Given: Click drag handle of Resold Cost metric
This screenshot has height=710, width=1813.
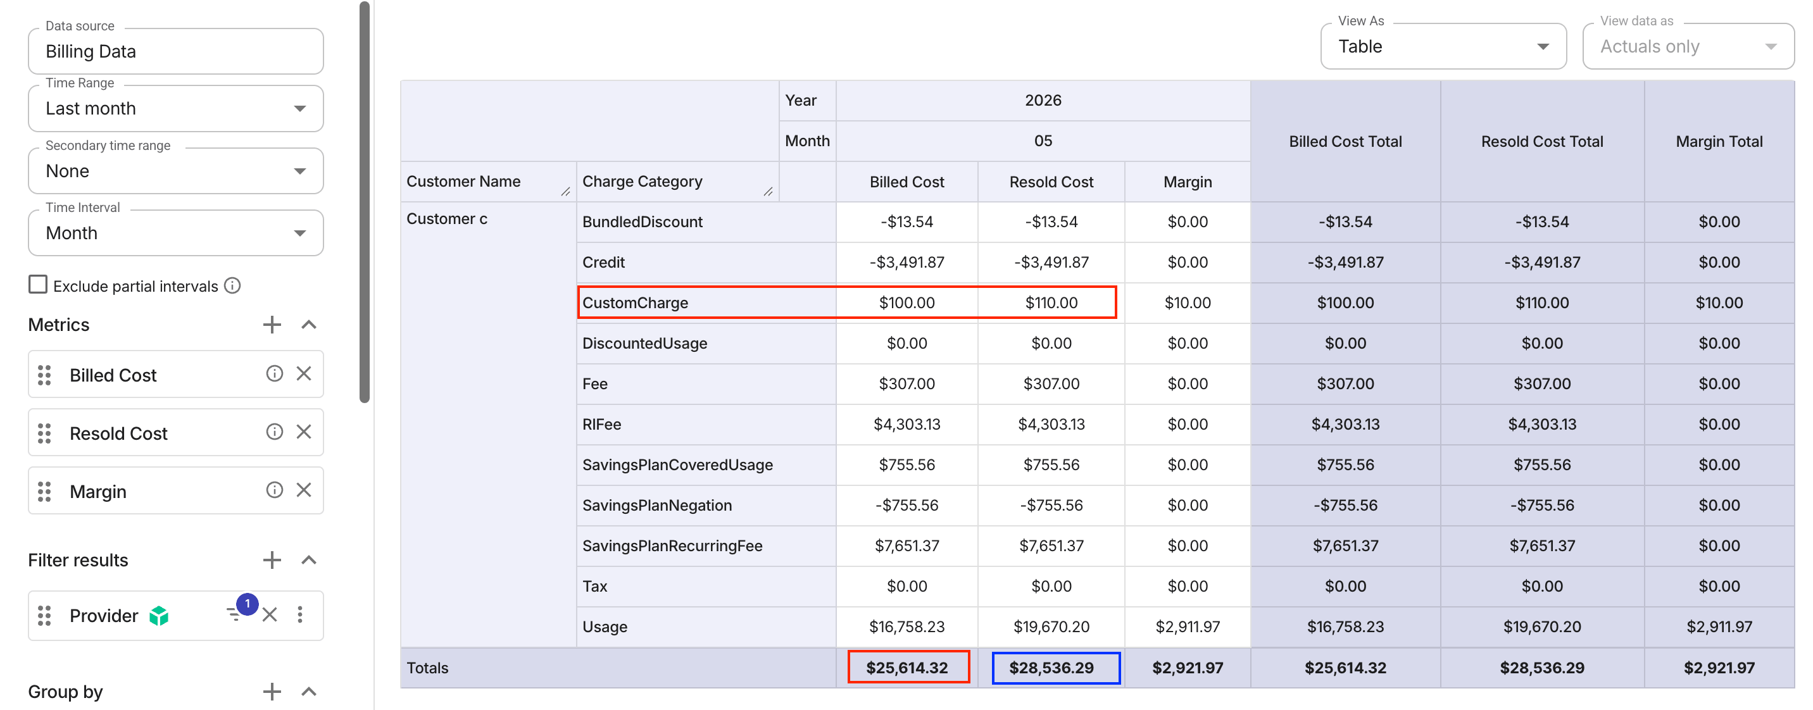Looking at the screenshot, I should tap(44, 433).
